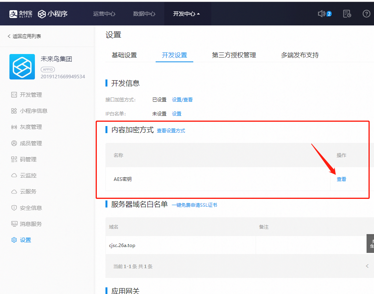The width and height of the screenshot is (374, 294).
Task: Switch to the 基础设置 tab
Action: click(x=124, y=55)
